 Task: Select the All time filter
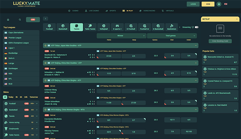pos(5,97)
